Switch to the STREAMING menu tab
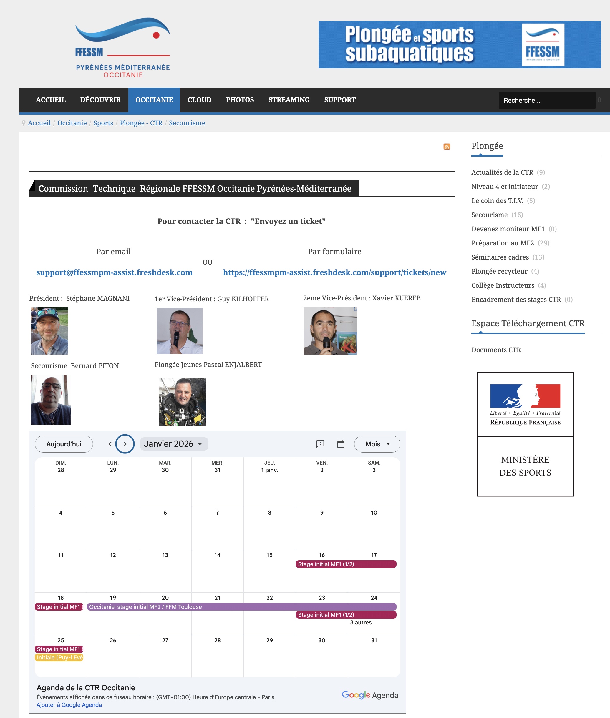 [289, 100]
